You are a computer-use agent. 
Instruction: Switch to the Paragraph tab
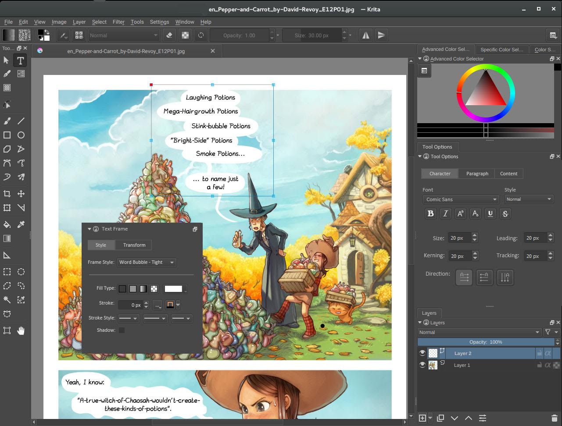click(x=476, y=174)
